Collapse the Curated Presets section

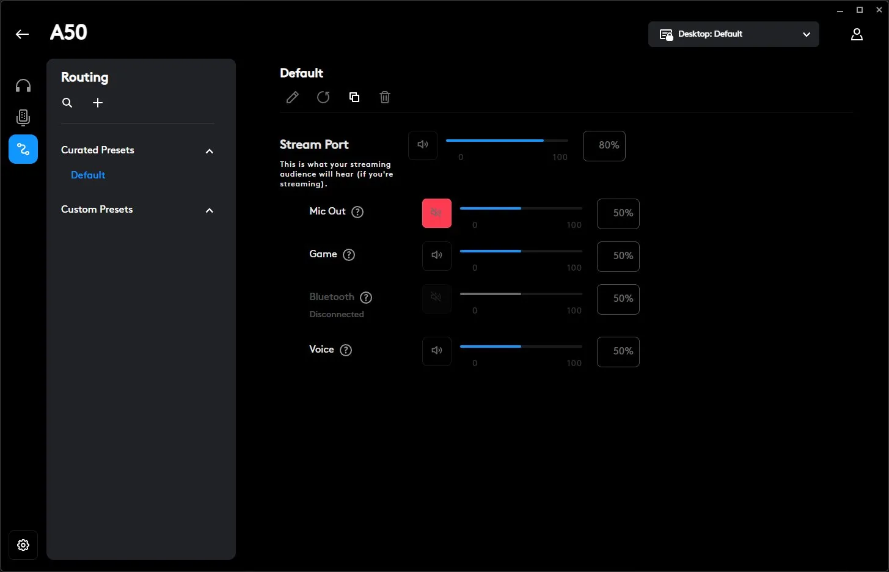coord(210,151)
